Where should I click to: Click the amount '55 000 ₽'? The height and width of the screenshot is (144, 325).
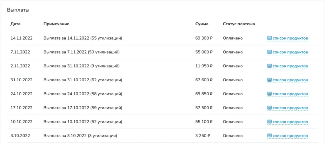tap(204, 52)
